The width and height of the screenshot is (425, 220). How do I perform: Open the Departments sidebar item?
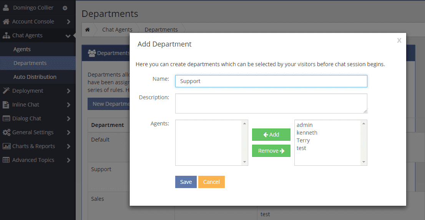(x=38, y=63)
